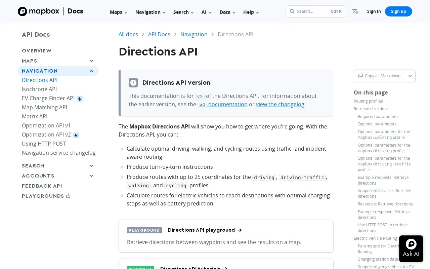
Task: Jump to Example requests: Retrieve directions
Action: [x=383, y=180]
